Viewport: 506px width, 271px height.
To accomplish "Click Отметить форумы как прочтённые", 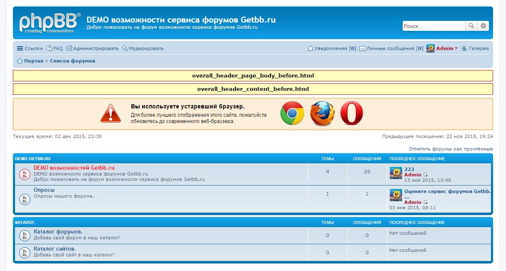I will coord(451,149).
